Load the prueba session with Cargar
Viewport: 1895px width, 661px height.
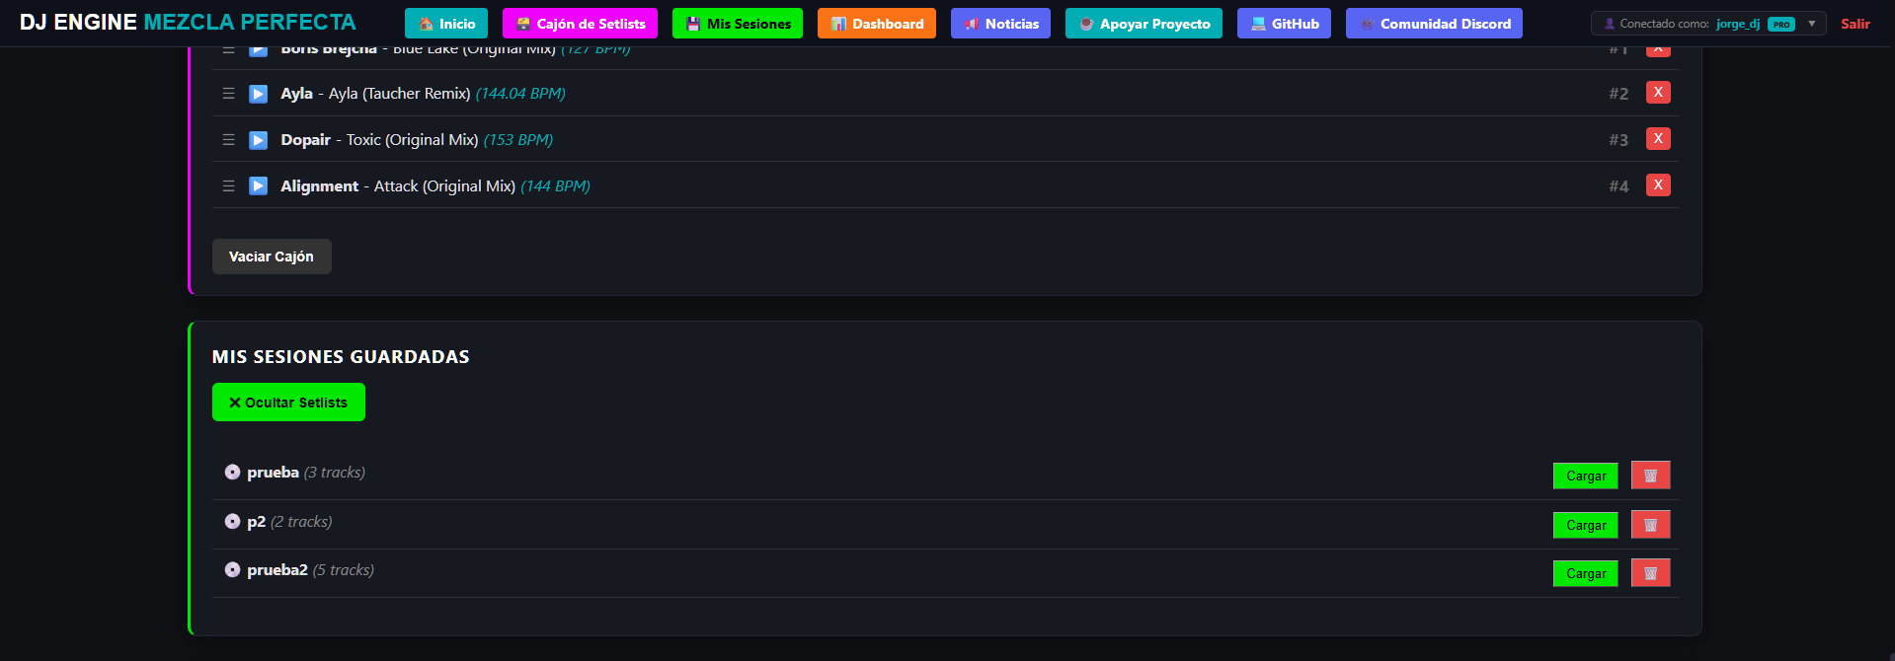point(1586,476)
